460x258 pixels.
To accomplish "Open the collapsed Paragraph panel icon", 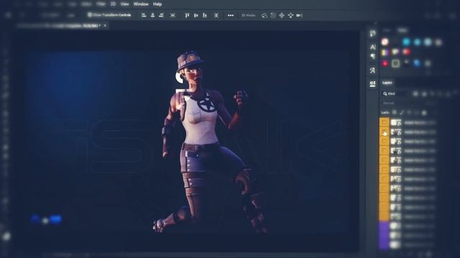I will pyautogui.click(x=372, y=56).
